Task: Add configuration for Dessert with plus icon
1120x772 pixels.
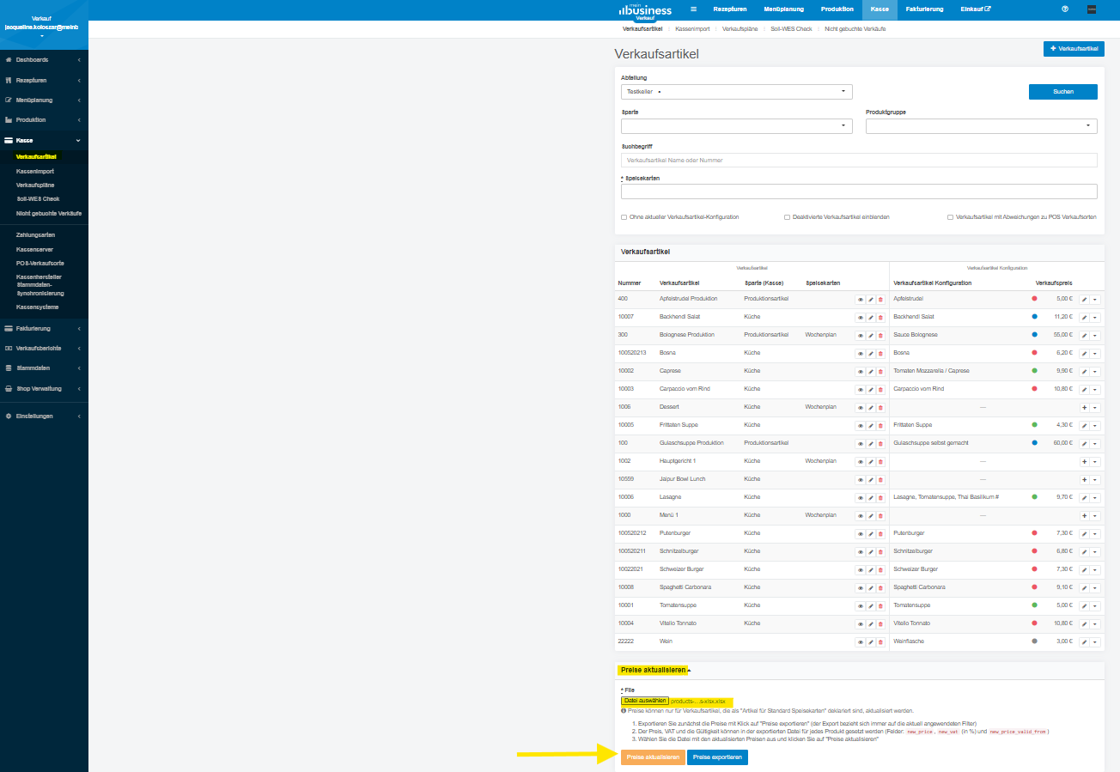Action: (x=1085, y=407)
